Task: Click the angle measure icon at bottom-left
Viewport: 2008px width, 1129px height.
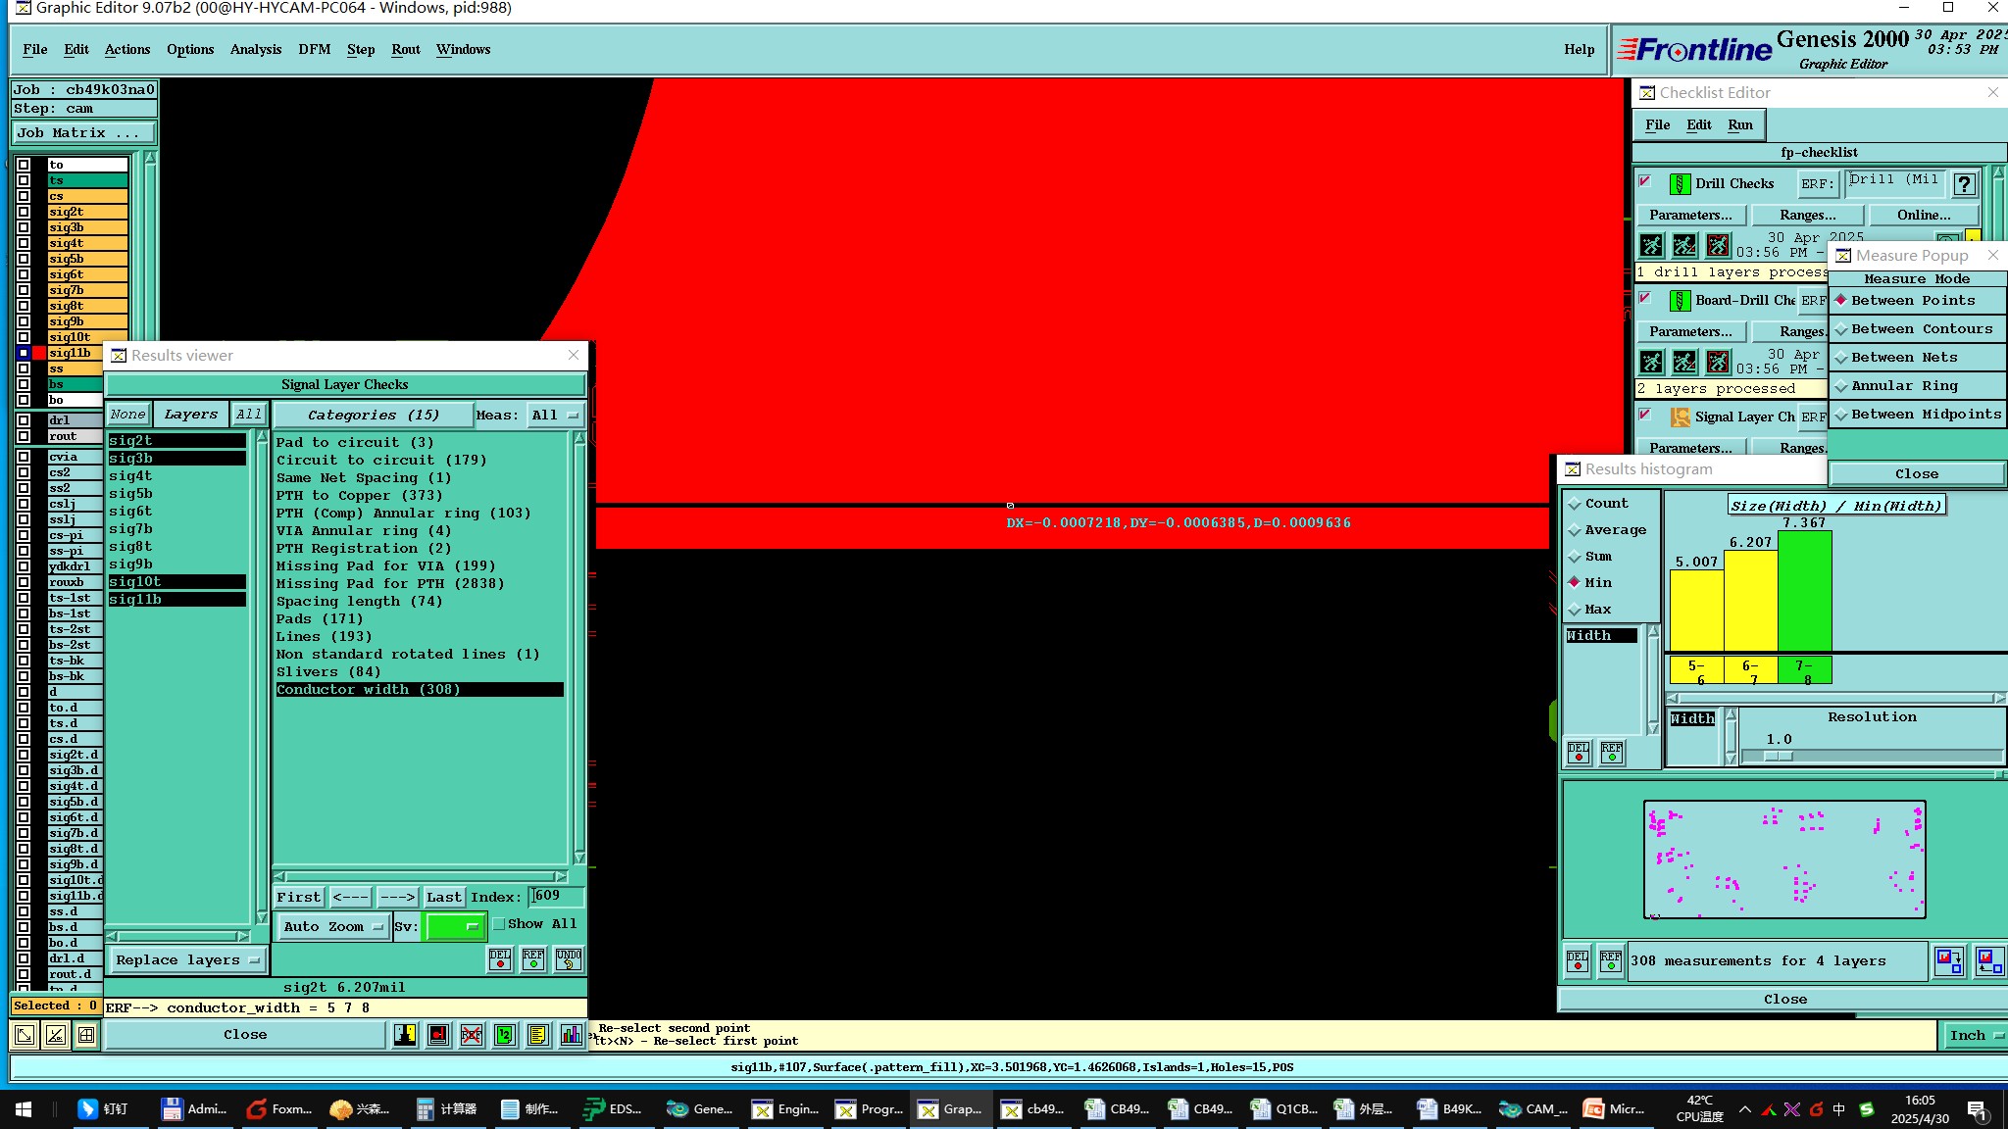Action: [56, 1035]
